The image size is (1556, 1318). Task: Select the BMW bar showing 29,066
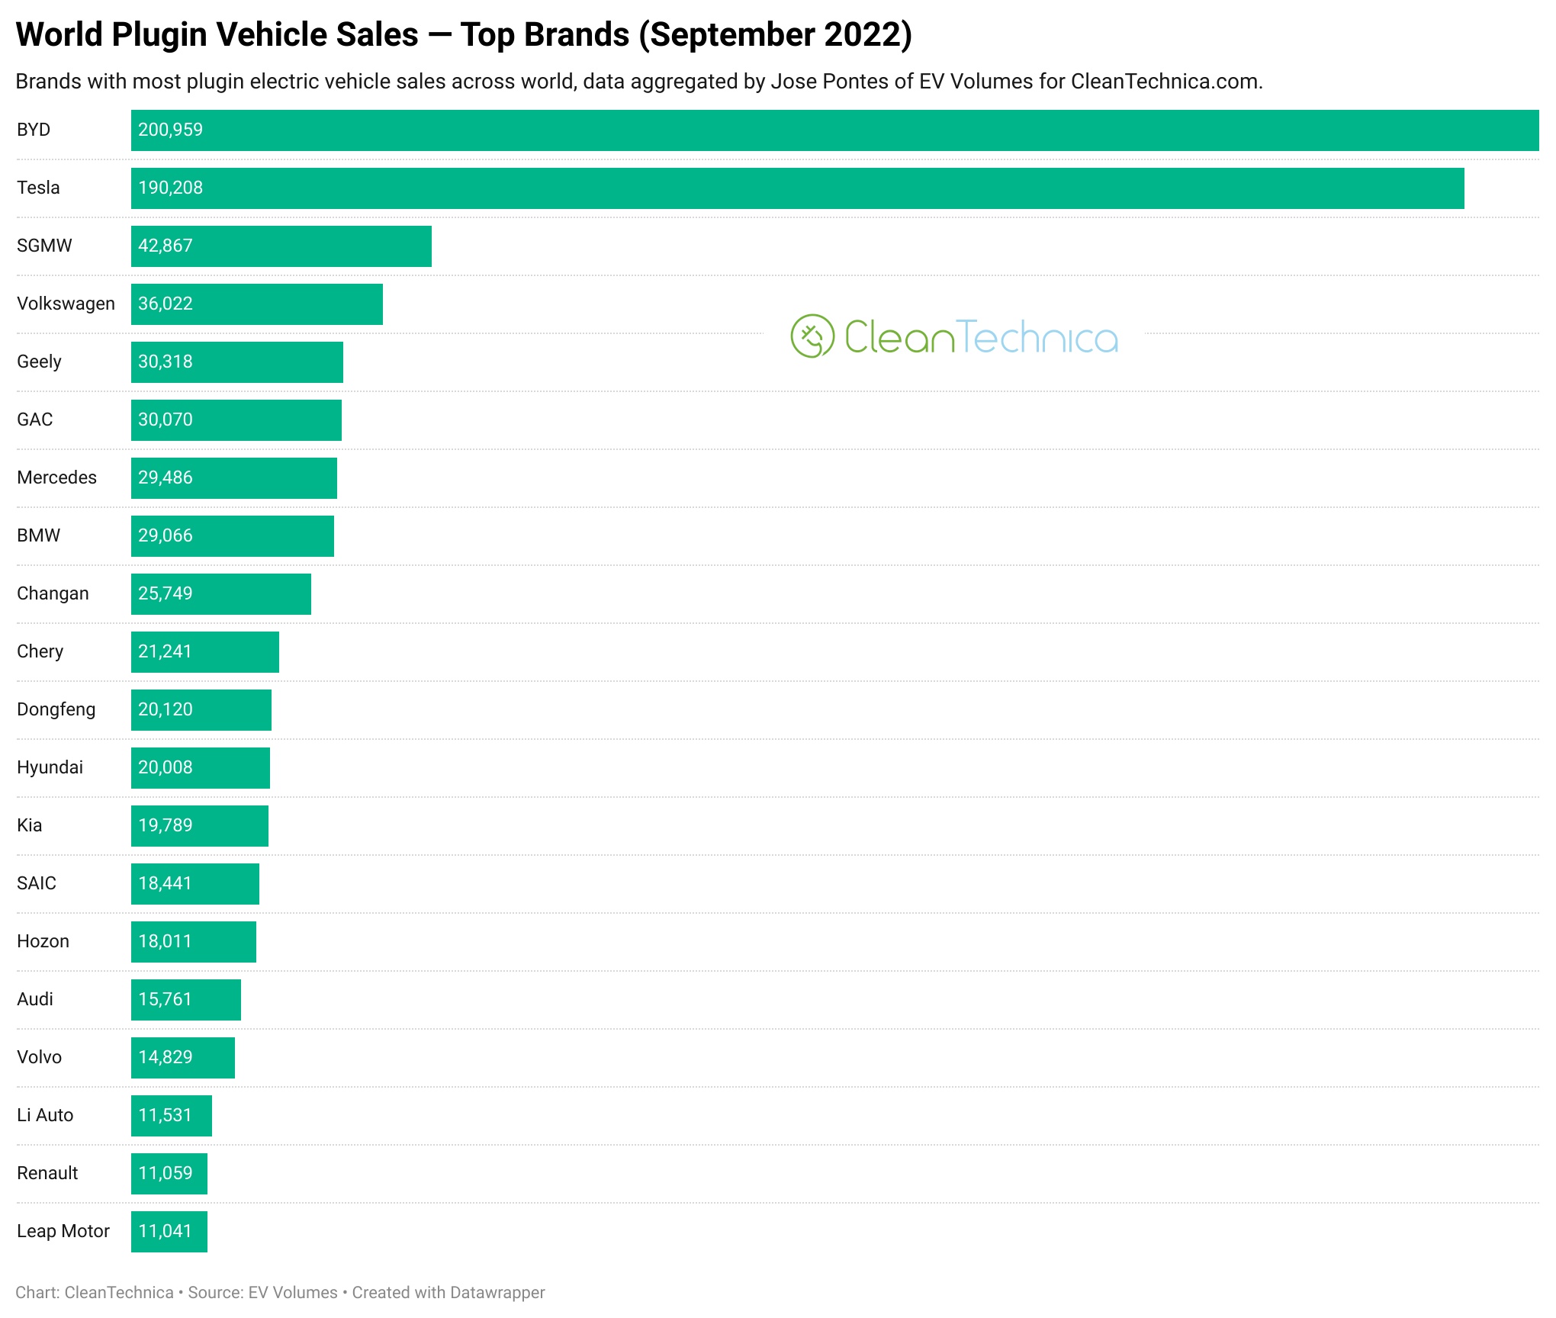[232, 536]
